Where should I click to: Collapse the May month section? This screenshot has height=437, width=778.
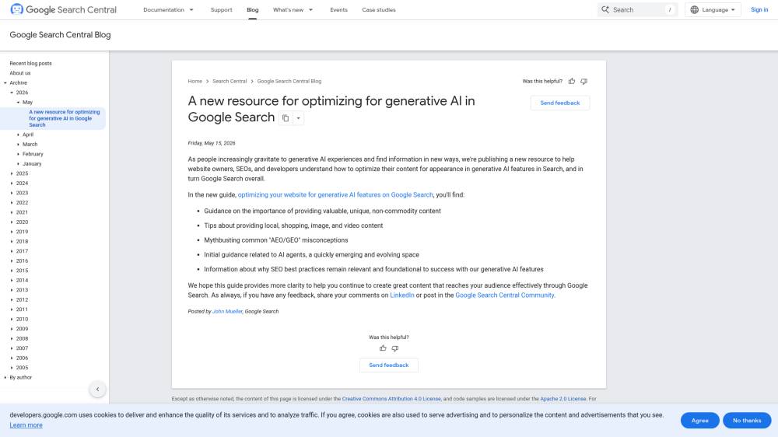(19, 102)
